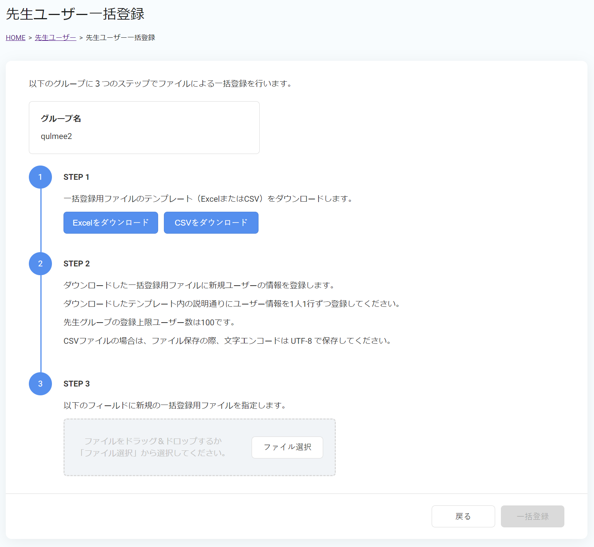Viewport: 594px width, 547px height.
Task: Click the group name value qulmee2
Action: [x=57, y=136]
